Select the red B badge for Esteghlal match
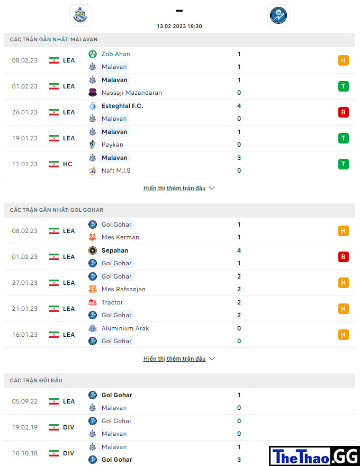Screen dimensions: 360x466 344,112
